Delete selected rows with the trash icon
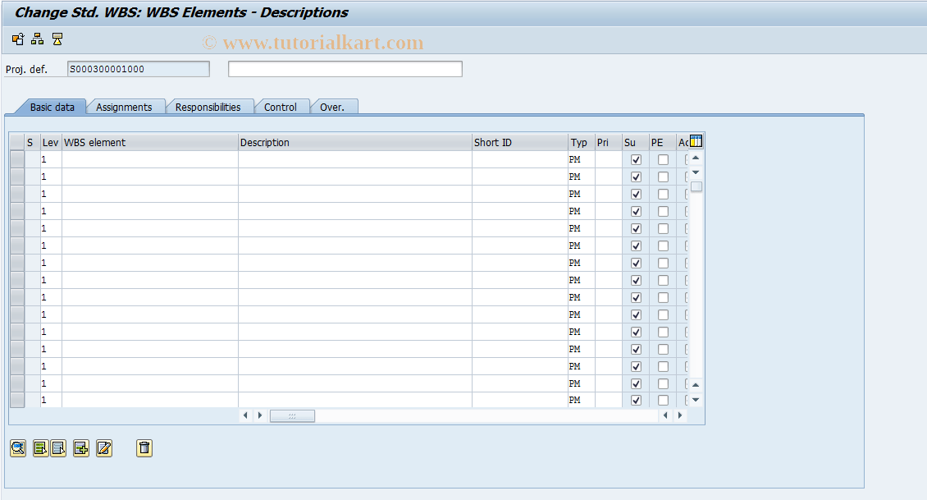Image resolution: width=927 pixels, height=500 pixels. 144,448
